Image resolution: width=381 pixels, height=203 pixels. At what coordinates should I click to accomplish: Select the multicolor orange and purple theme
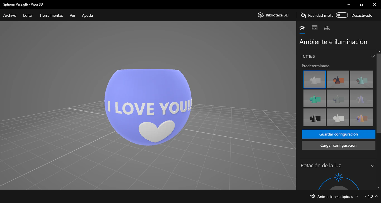pos(361,117)
